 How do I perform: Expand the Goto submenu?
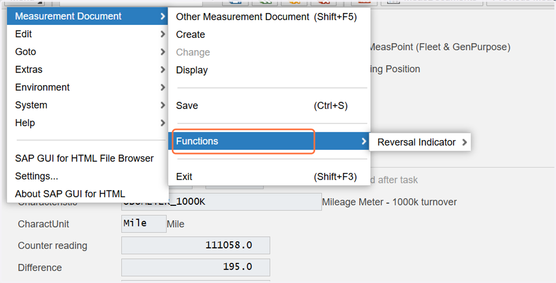88,52
